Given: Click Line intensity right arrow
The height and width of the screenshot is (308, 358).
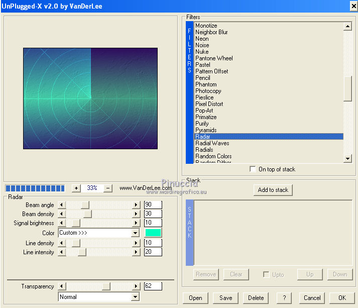Looking at the screenshot, I should [x=136, y=252].
